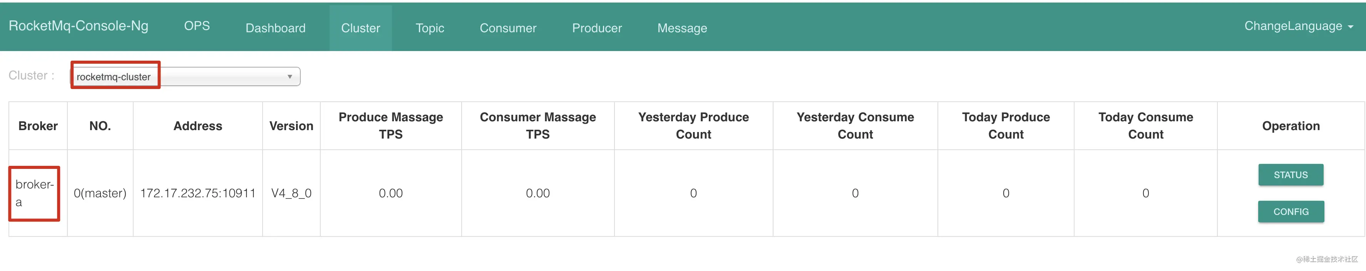Go to the OPS tab

coord(197,26)
